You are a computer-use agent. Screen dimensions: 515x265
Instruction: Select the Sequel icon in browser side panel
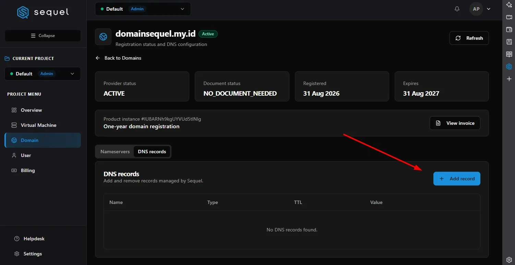(509, 67)
